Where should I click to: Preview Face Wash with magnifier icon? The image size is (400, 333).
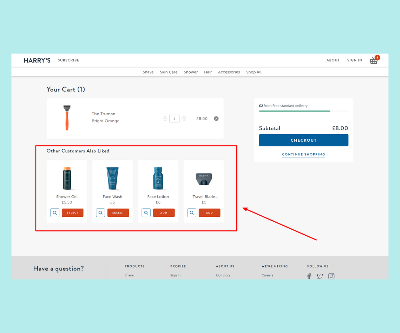100,213
